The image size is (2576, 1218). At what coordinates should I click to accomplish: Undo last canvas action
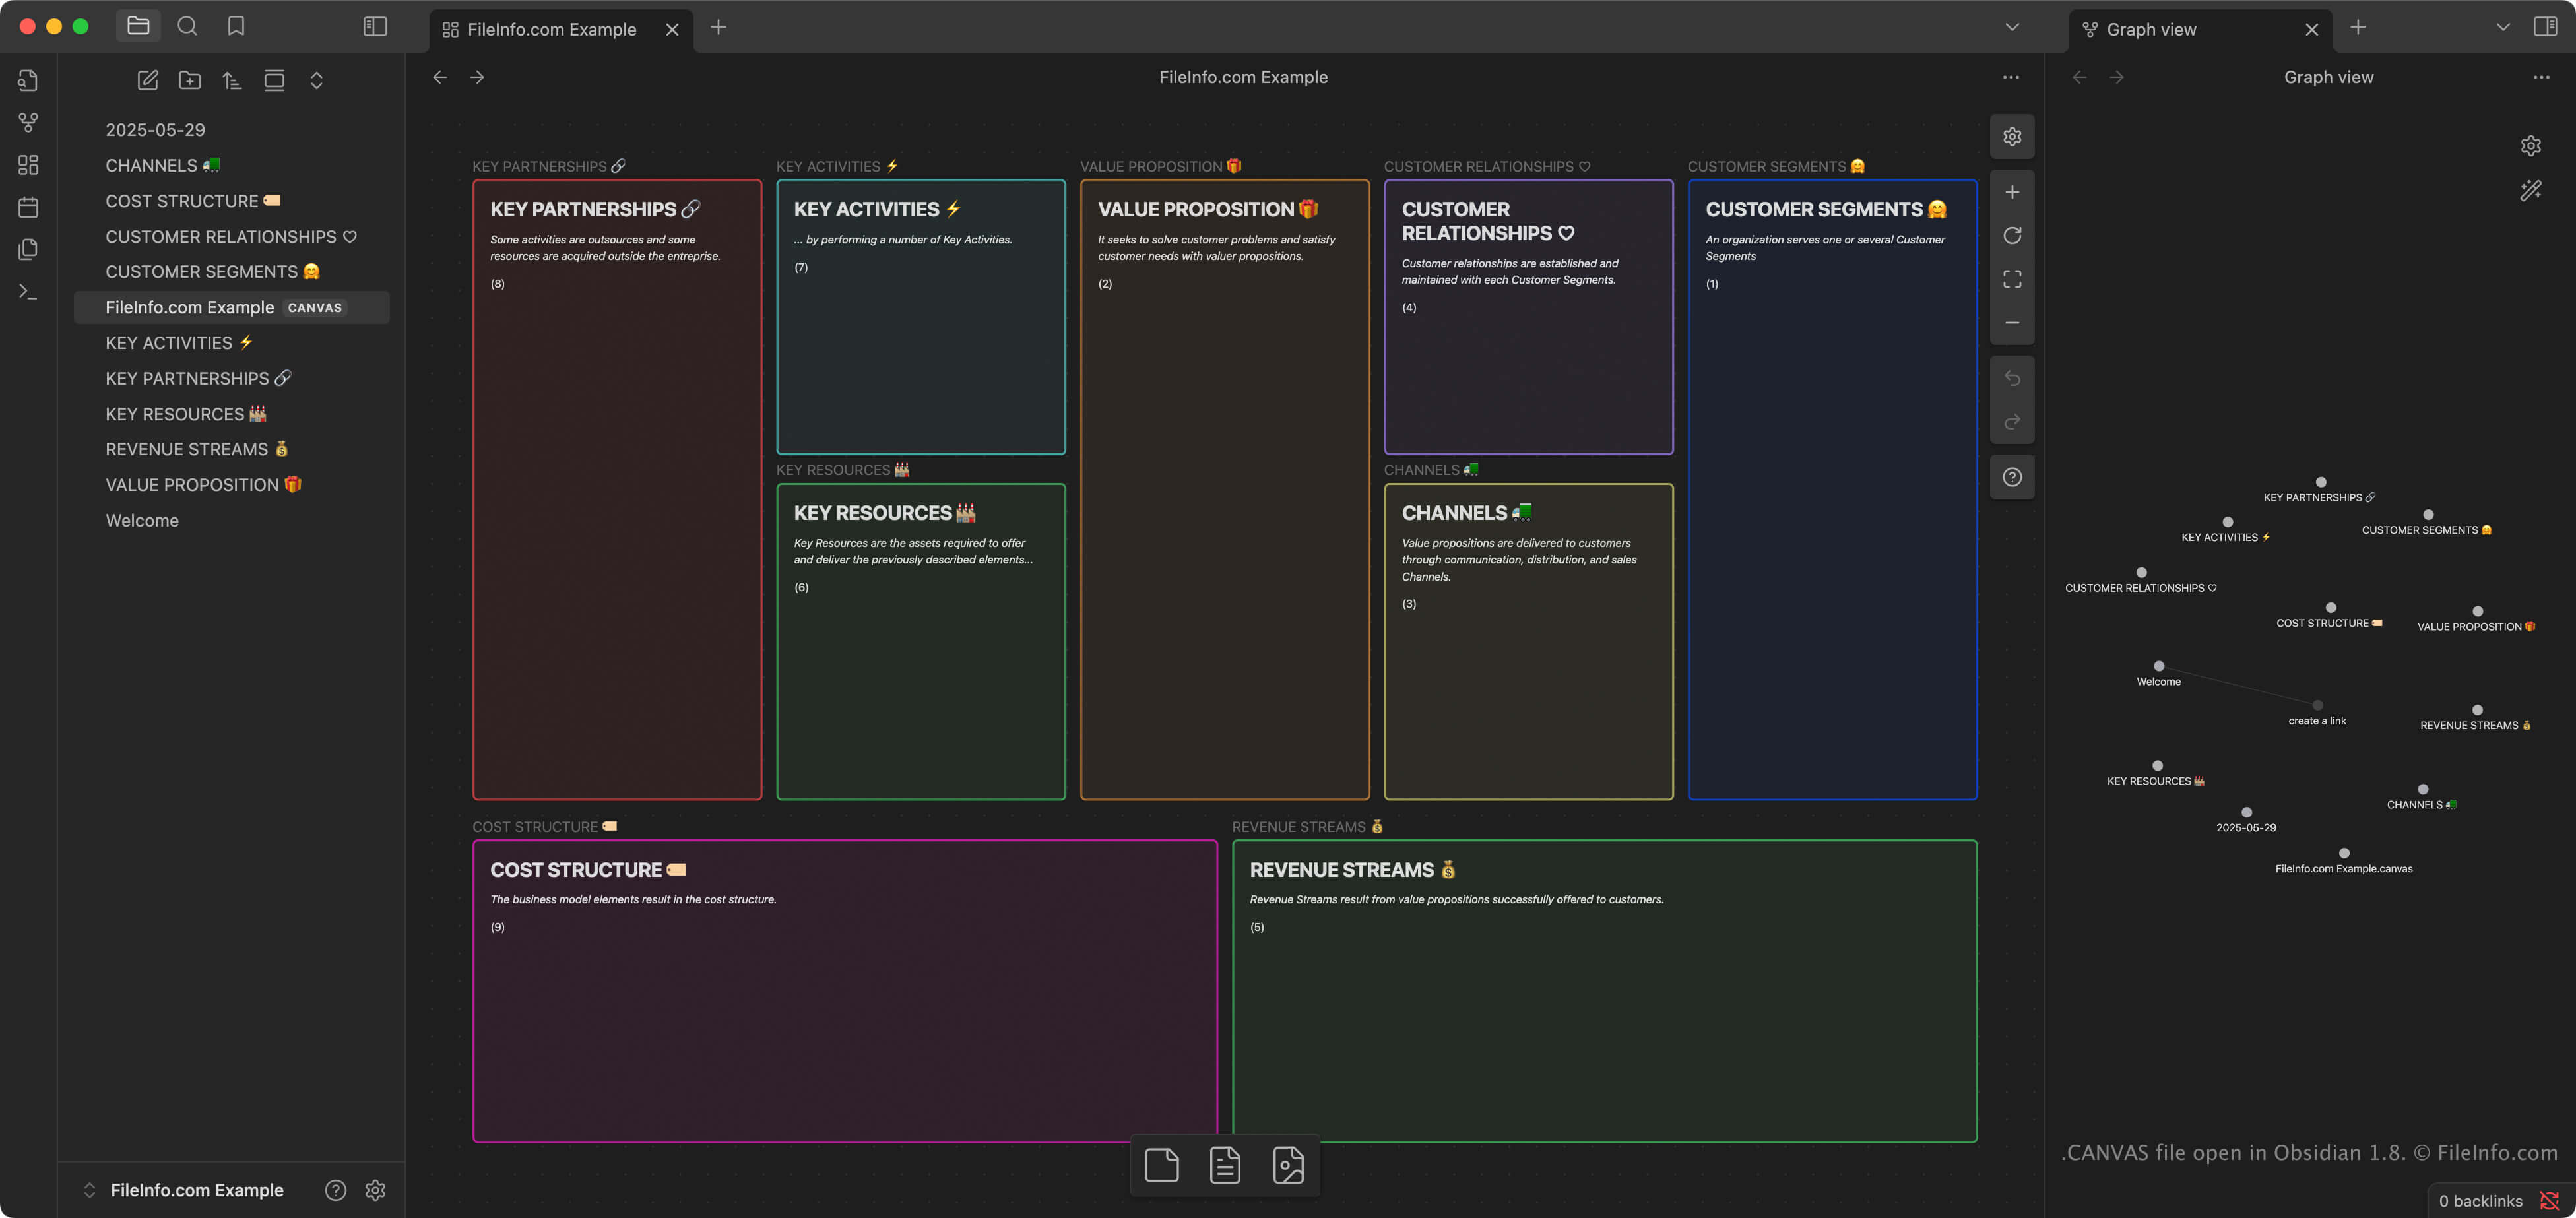point(2012,378)
